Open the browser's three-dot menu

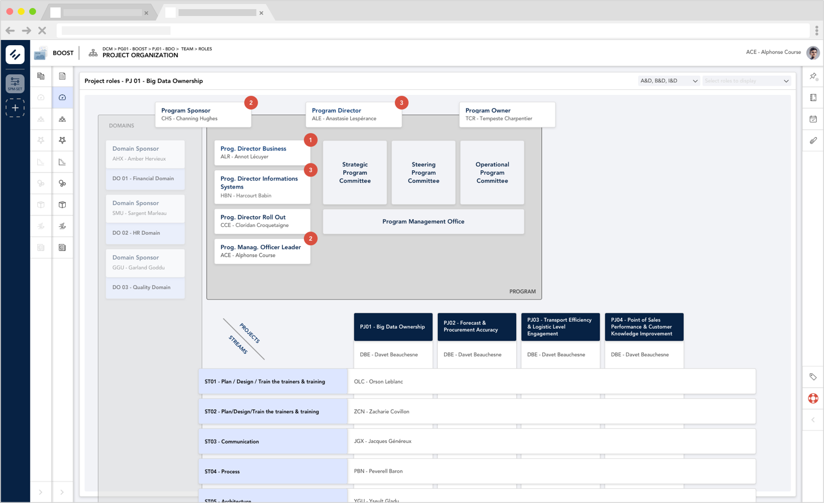(x=815, y=30)
